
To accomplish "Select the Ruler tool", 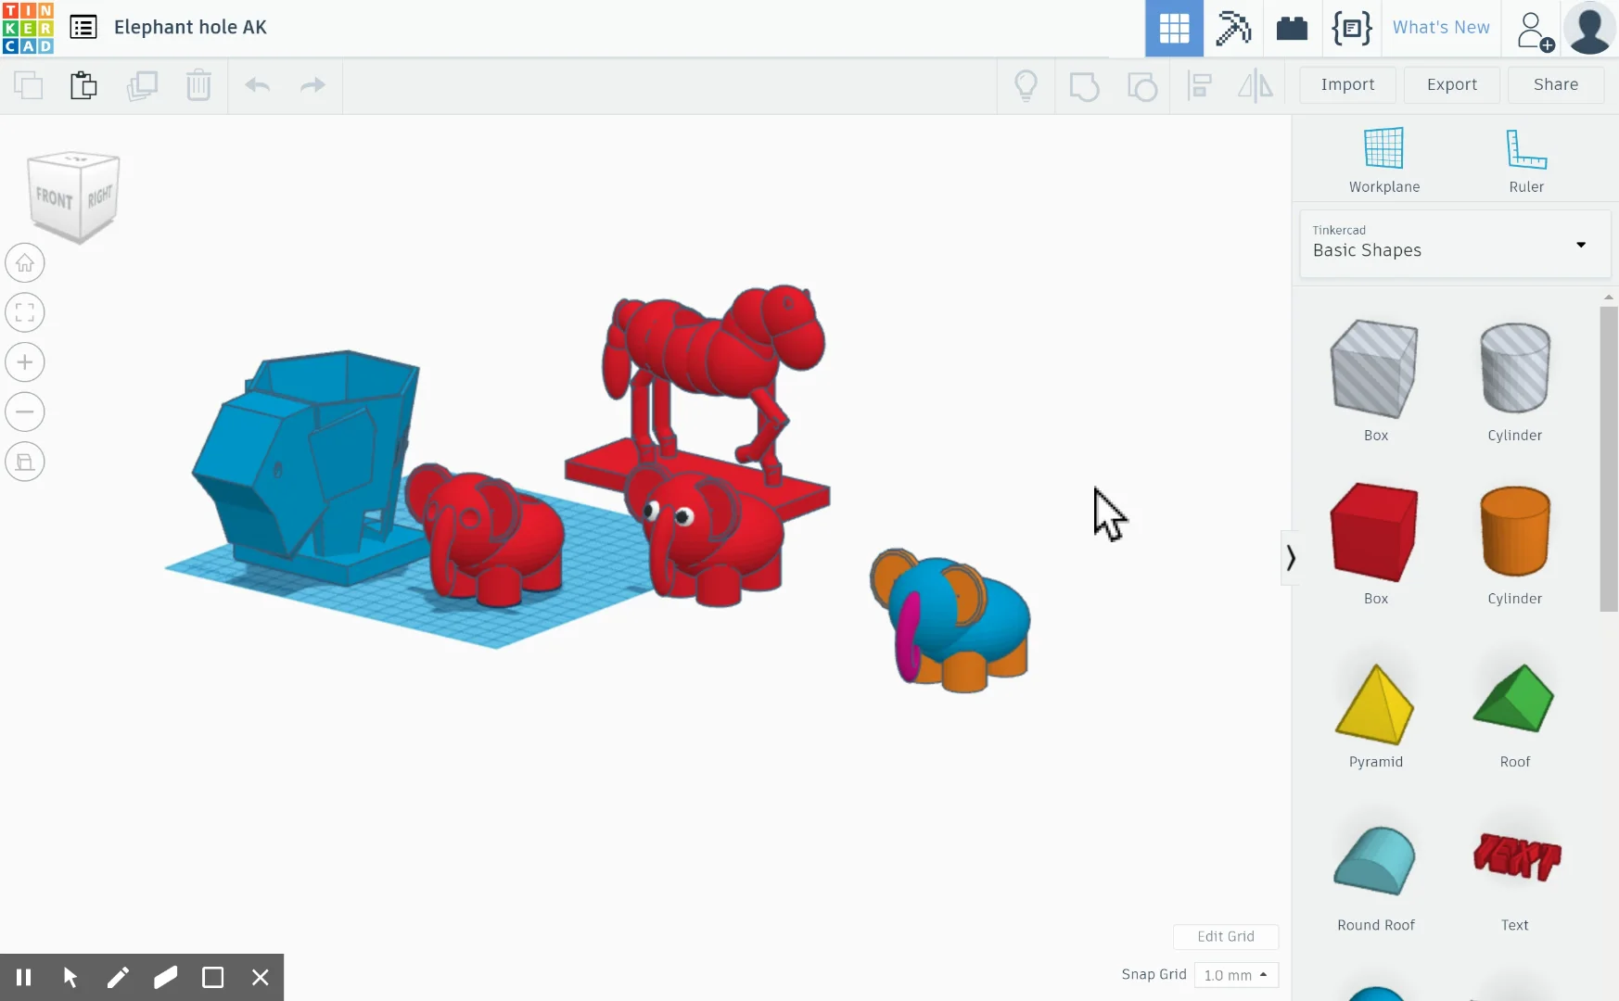I will point(1526,158).
